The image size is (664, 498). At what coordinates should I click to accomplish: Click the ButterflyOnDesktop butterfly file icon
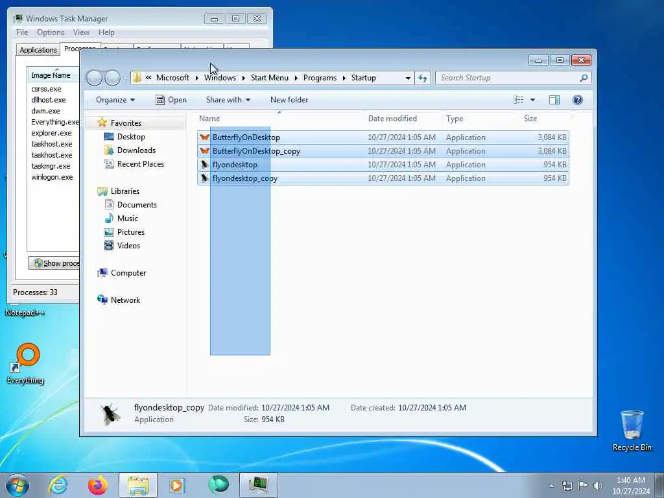click(x=204, y=137)
